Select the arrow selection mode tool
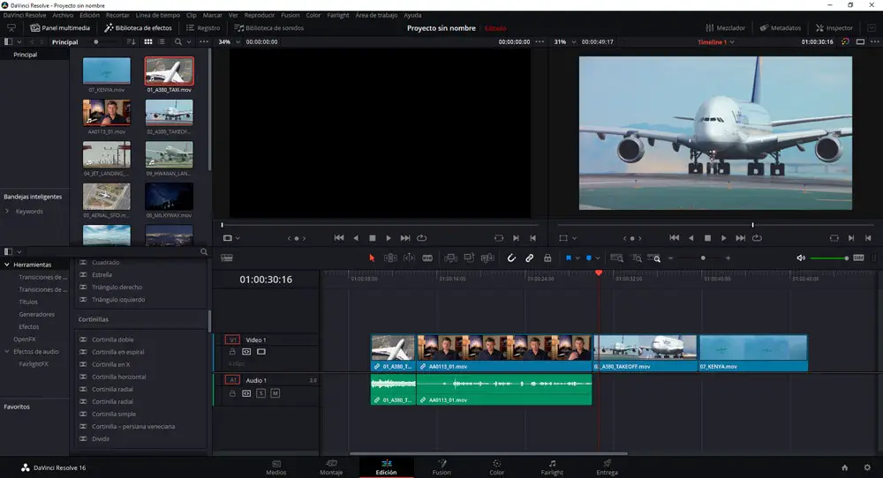The height and width of the screenshot is (478, 883). click(372, 258)
